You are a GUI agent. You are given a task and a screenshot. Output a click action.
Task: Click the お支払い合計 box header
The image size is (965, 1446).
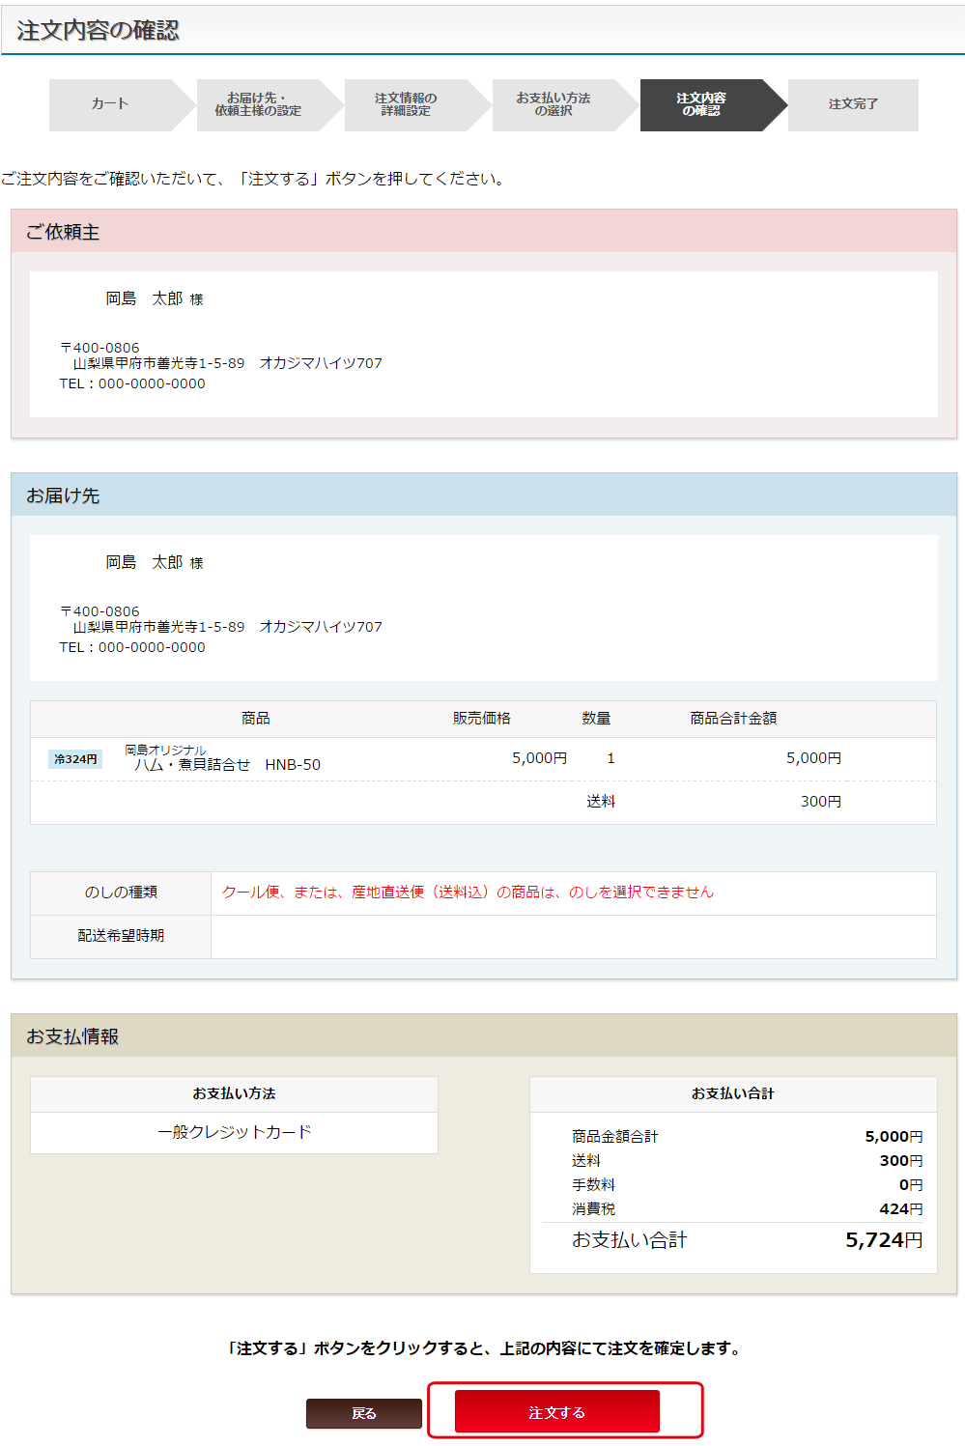pos(733,1093)
